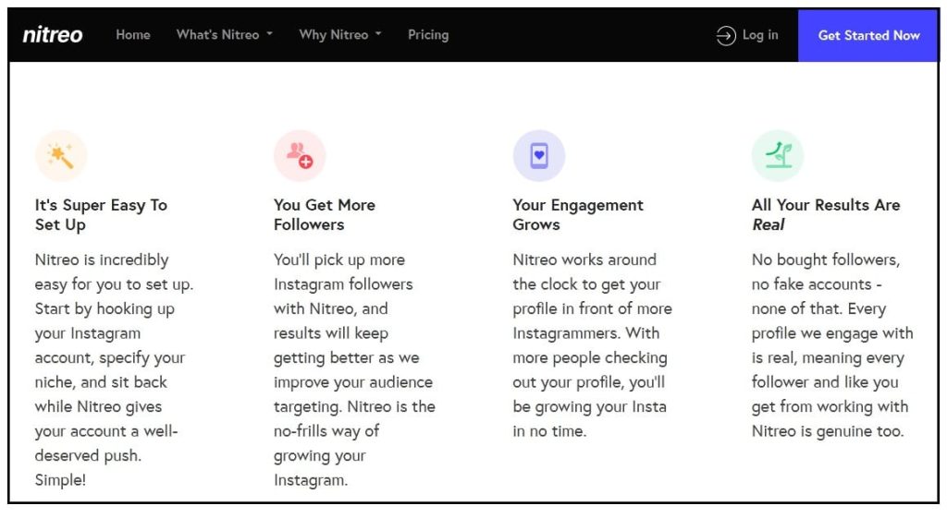Open the Home menu item
This screenshot has height=518, width=947.
pos(133,35)
